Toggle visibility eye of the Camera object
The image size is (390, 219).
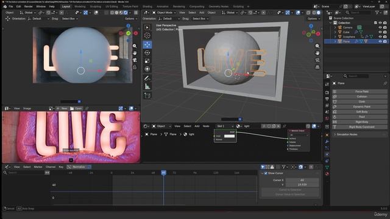click(x=380, y=27)
